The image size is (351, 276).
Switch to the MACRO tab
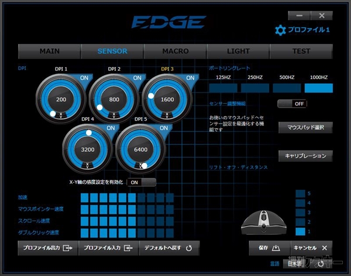(175, 51)
